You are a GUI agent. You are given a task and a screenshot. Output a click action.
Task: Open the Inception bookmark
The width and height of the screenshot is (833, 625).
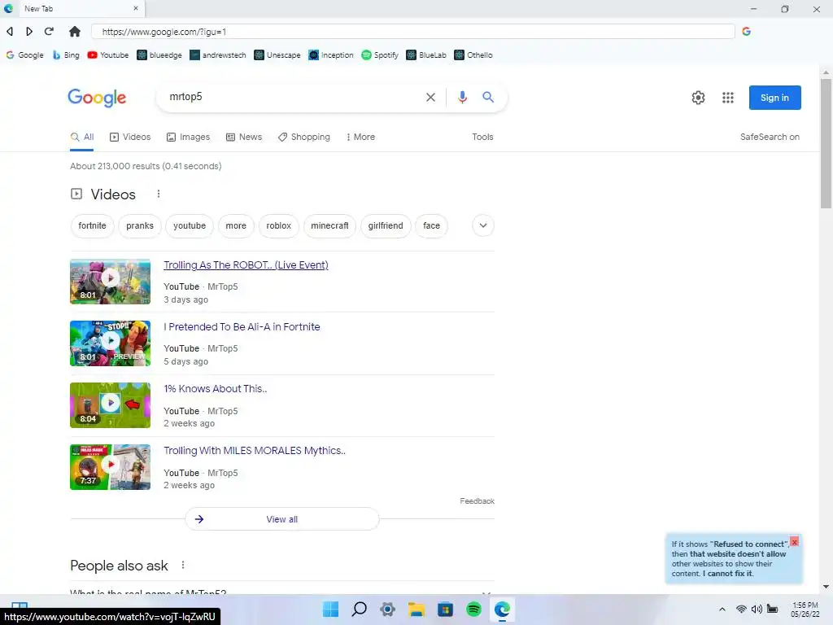point(331,55)
